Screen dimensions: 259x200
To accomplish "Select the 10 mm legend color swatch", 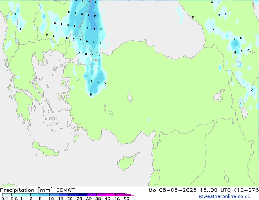I will [54, 195].
